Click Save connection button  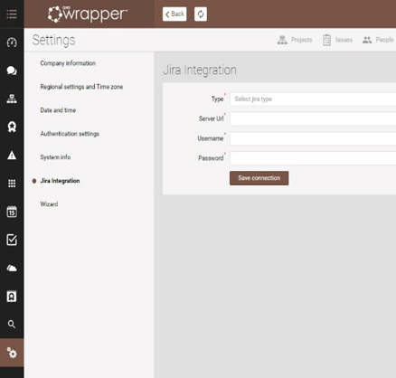(x=259, y=178)
